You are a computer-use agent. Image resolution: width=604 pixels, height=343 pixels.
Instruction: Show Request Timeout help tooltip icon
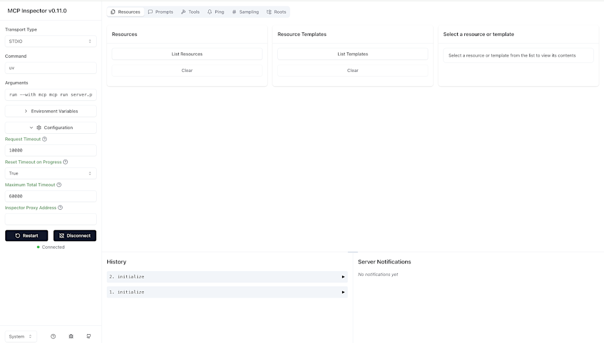tap(44, 139)
